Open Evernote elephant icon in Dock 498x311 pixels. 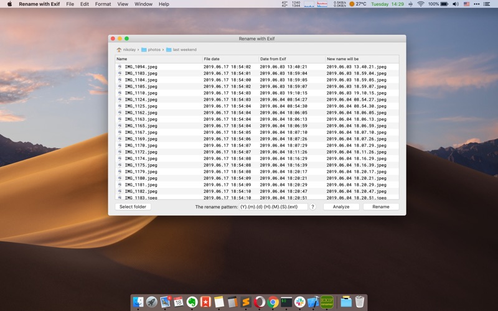192,302
